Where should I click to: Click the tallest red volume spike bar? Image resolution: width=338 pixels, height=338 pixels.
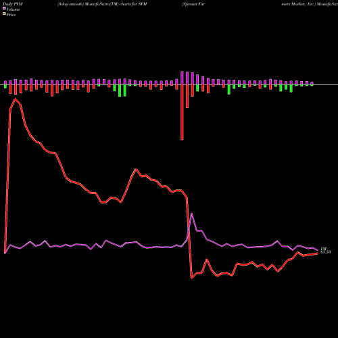click(182, 112)
